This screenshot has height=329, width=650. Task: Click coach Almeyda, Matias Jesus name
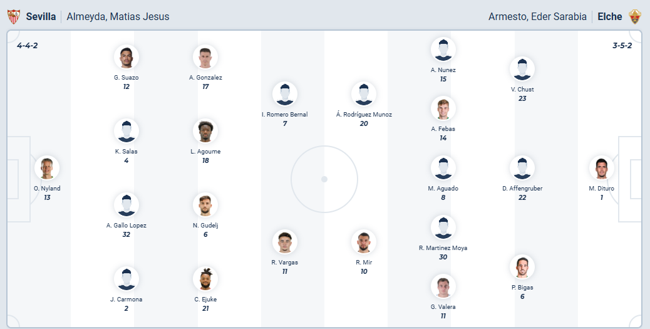point(118,17)
